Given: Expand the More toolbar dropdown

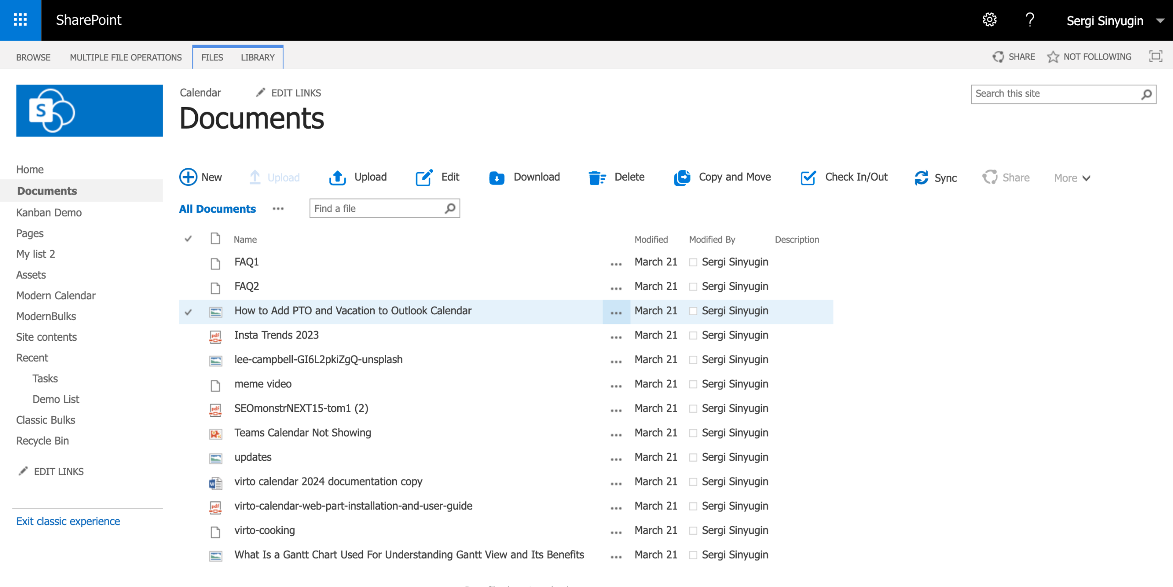Looking at the screenshot, I should (1072, 178).
